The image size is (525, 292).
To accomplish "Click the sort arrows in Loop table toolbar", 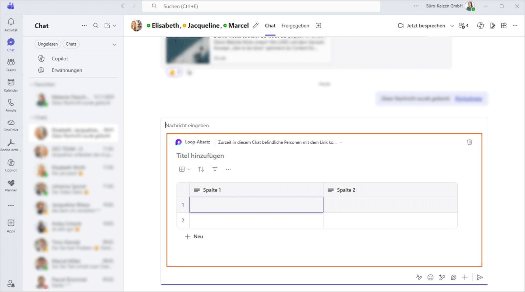I will pos(201,169).
